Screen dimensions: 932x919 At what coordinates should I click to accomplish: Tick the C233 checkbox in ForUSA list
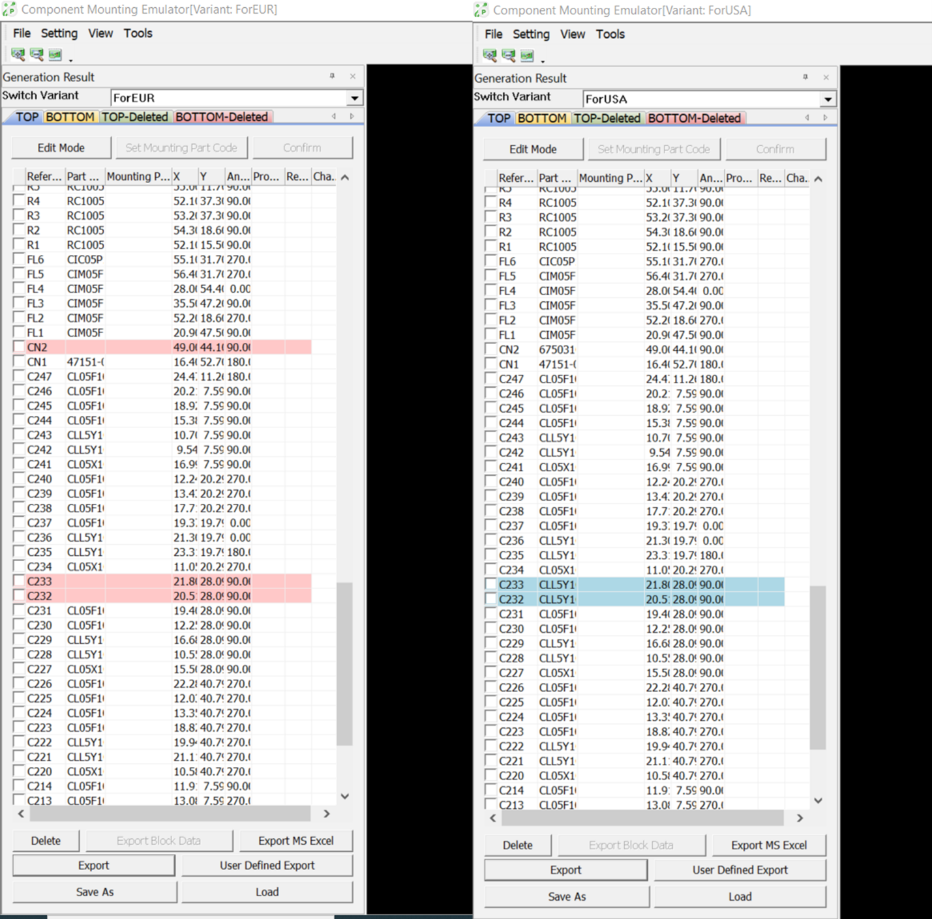point(490,584)
